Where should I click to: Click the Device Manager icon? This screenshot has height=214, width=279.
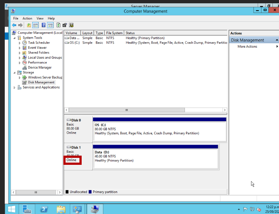click(25, 68)
